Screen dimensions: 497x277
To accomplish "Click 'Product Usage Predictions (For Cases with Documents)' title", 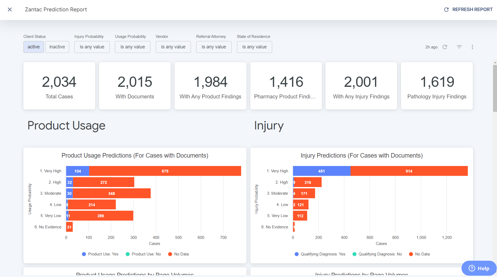I will (135, 155).
